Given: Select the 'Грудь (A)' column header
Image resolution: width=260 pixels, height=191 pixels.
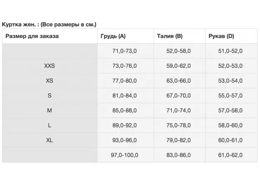Looking at the screenshot, I should pyautogui.click(x=113, y=36).
